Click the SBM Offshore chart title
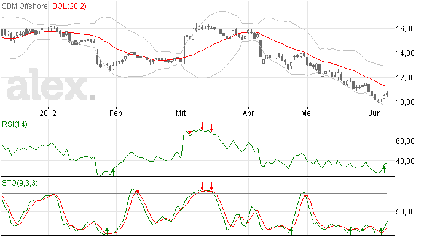424x237 pixels. pos(25,6)
